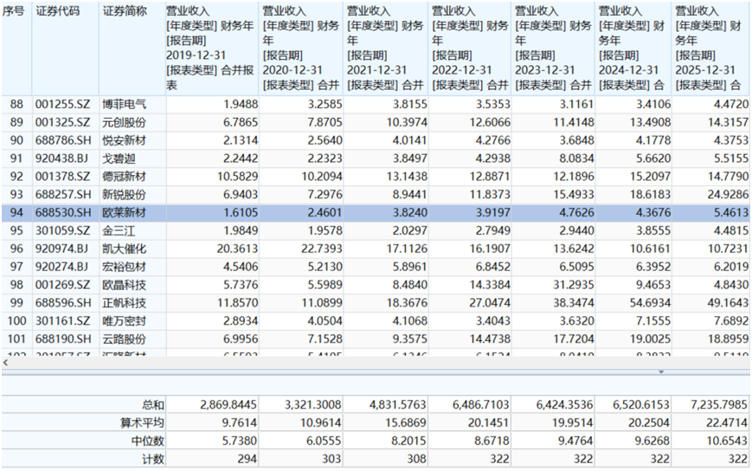Click 欧莱新材 2021 revenue 3.8240

click(410, 212)
